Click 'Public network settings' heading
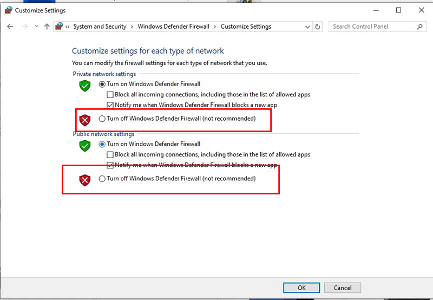The height and width of the screenshot is (300, 433). 103,134
